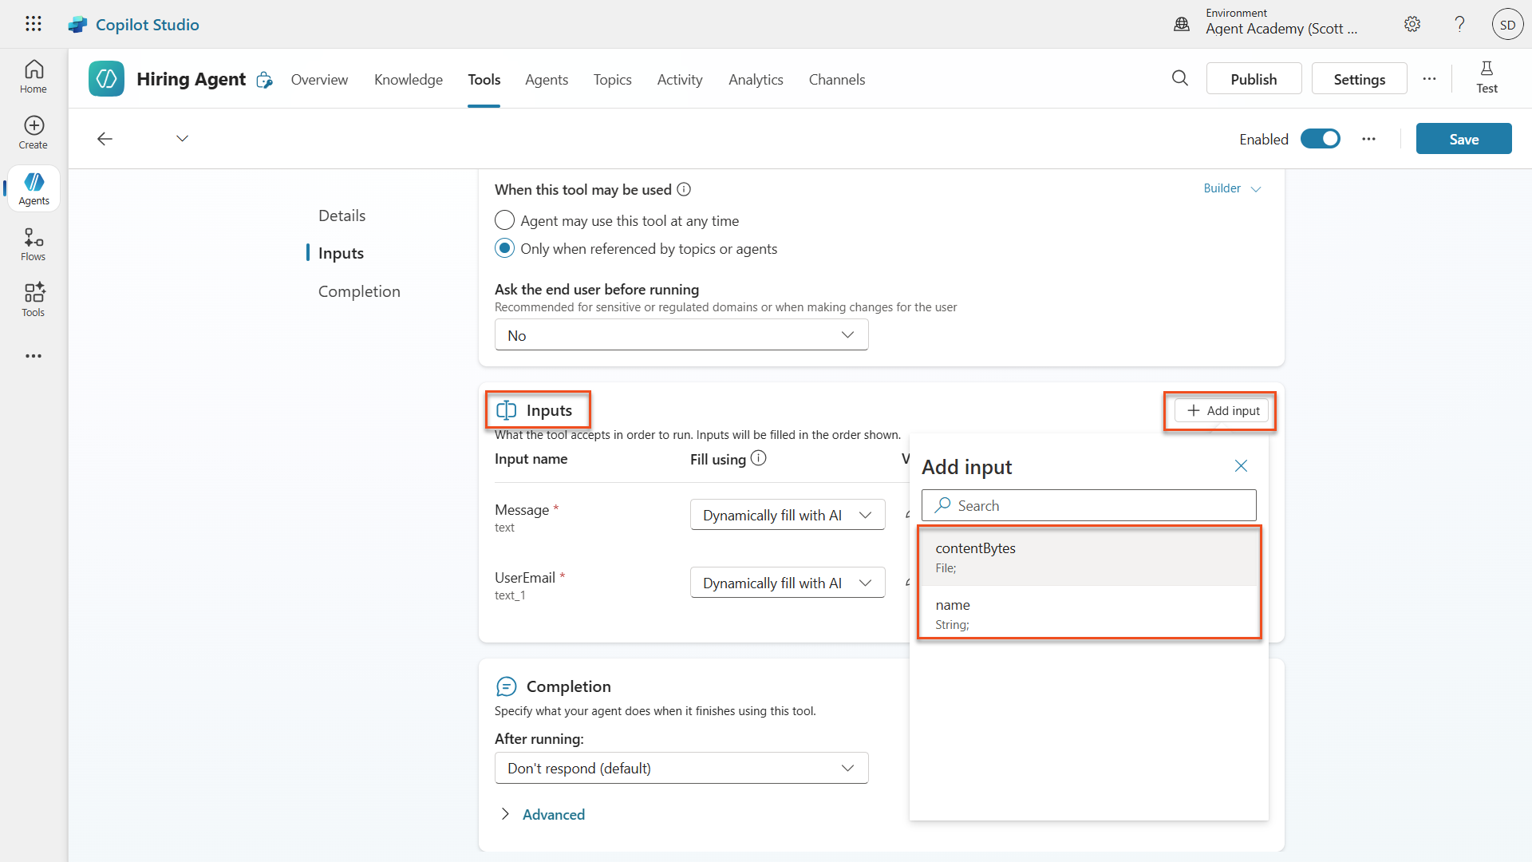Open Ask the end user dropdown
Screen dimensions: 1532x862
[x=681, y=335]
